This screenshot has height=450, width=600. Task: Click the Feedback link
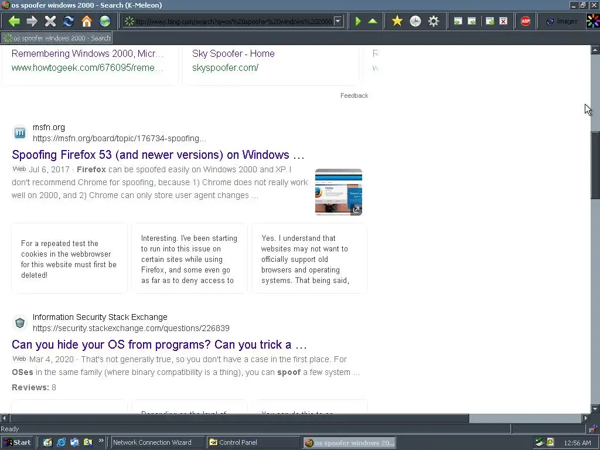[354, 96]
